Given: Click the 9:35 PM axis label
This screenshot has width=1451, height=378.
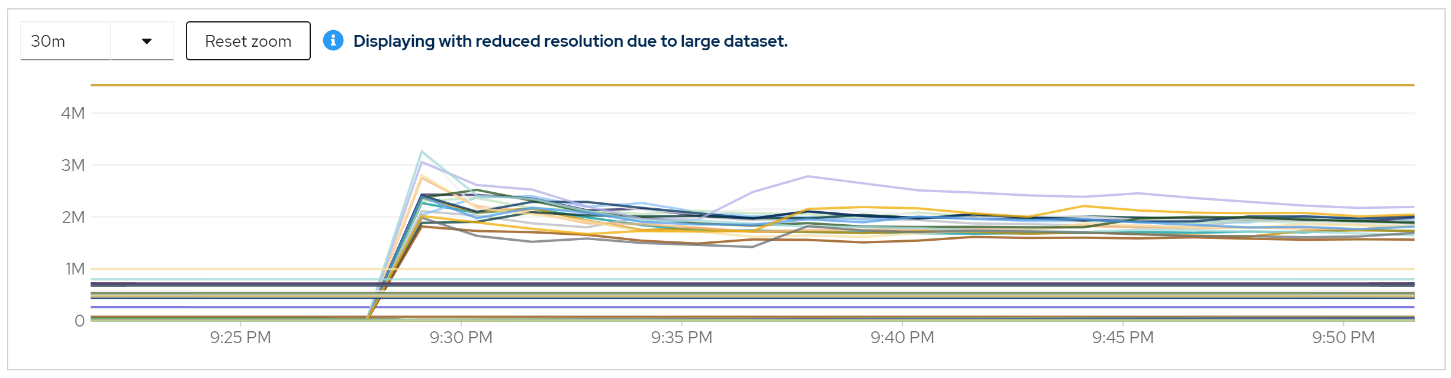Looking at the screenshot, I should point(681,337).
